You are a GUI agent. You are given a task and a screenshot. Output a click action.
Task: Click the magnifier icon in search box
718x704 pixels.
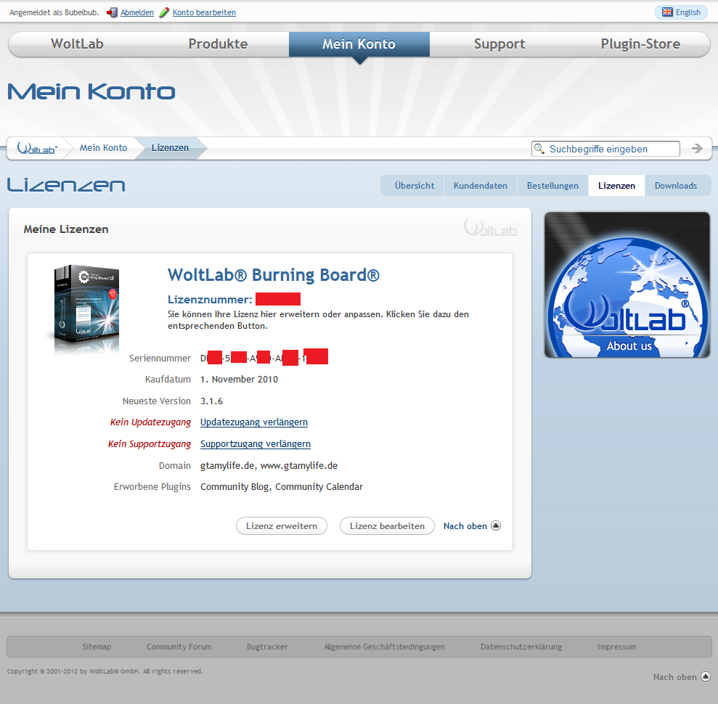pyautogui.click(x=539, y=149)
